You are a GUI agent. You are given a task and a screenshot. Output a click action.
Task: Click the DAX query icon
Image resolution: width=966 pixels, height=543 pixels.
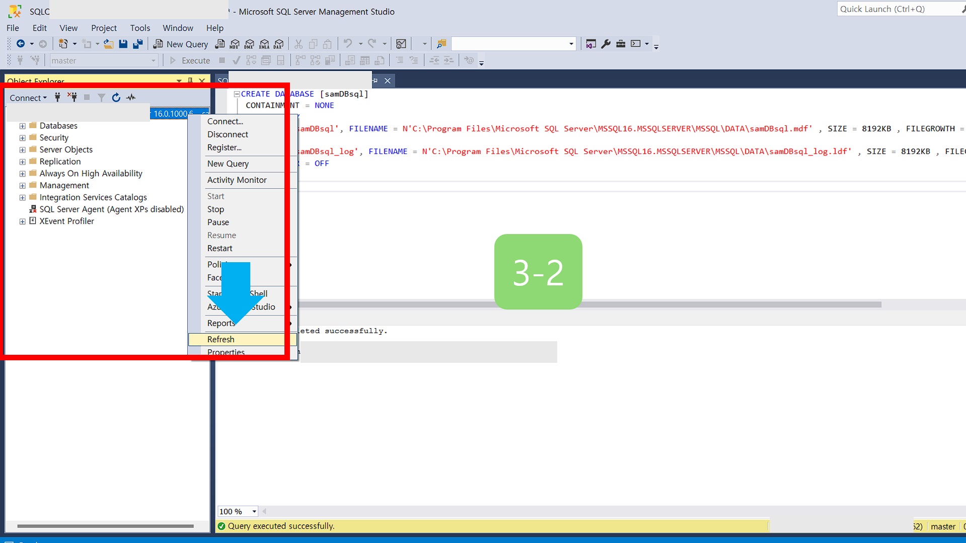[278, 44]
